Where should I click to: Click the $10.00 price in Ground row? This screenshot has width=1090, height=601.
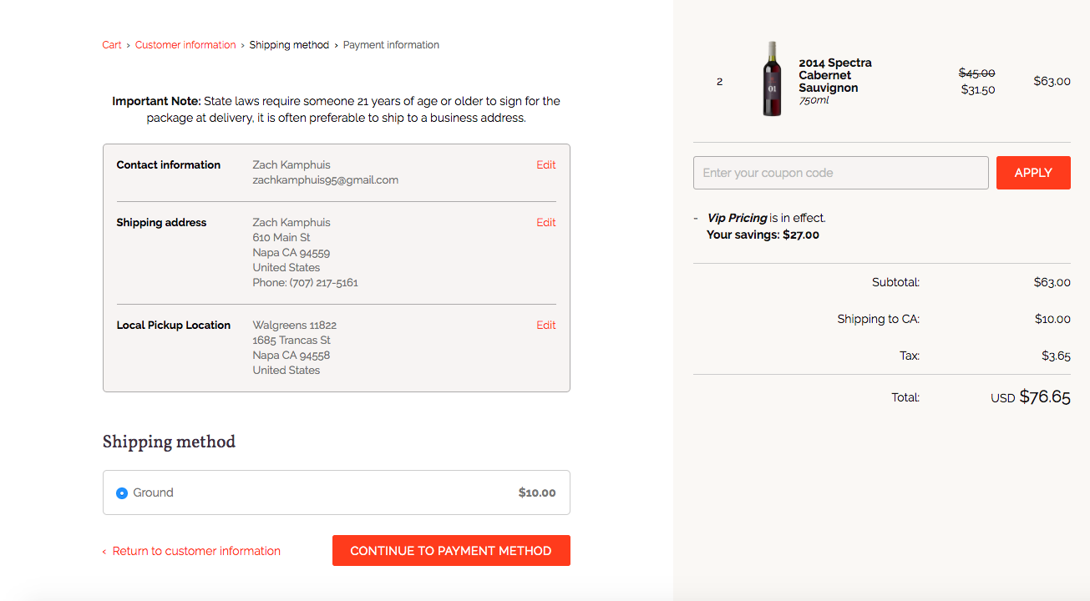(536, 493)
